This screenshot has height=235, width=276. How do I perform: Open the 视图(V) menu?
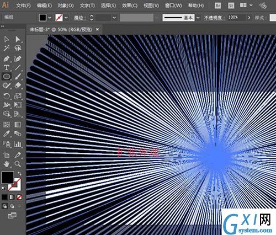151,6
